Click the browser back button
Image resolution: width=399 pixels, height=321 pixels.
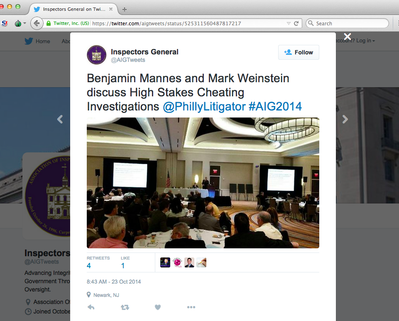click(37, 24)
